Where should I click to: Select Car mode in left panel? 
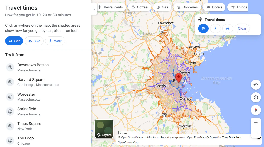(x=14, y=41)
